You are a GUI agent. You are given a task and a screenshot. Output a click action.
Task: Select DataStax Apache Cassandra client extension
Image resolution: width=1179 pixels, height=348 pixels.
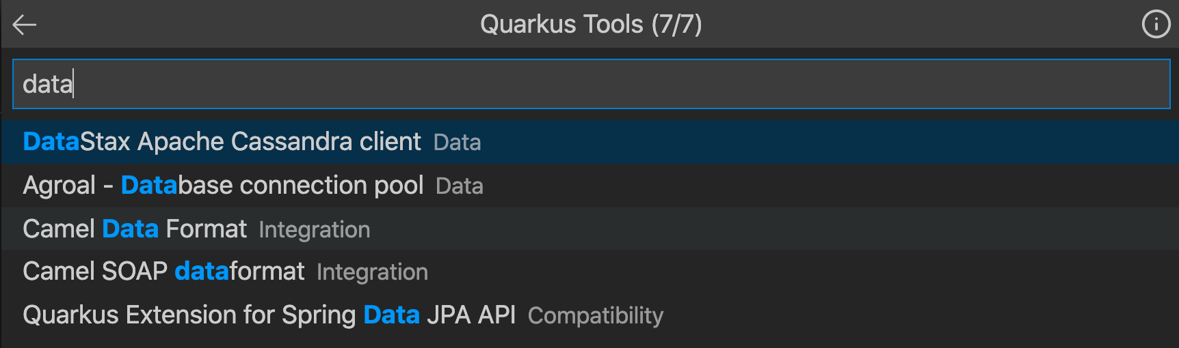click(x=589, y=142)
